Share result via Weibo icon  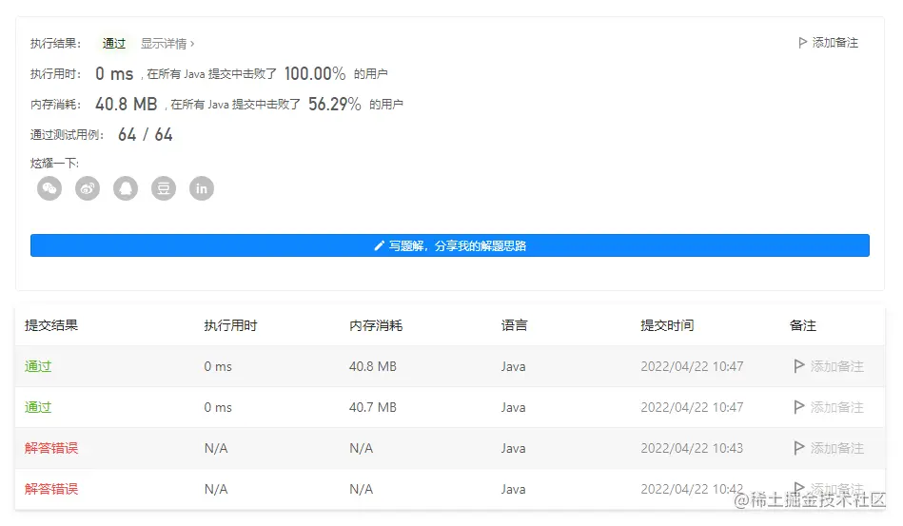point(88,188)
